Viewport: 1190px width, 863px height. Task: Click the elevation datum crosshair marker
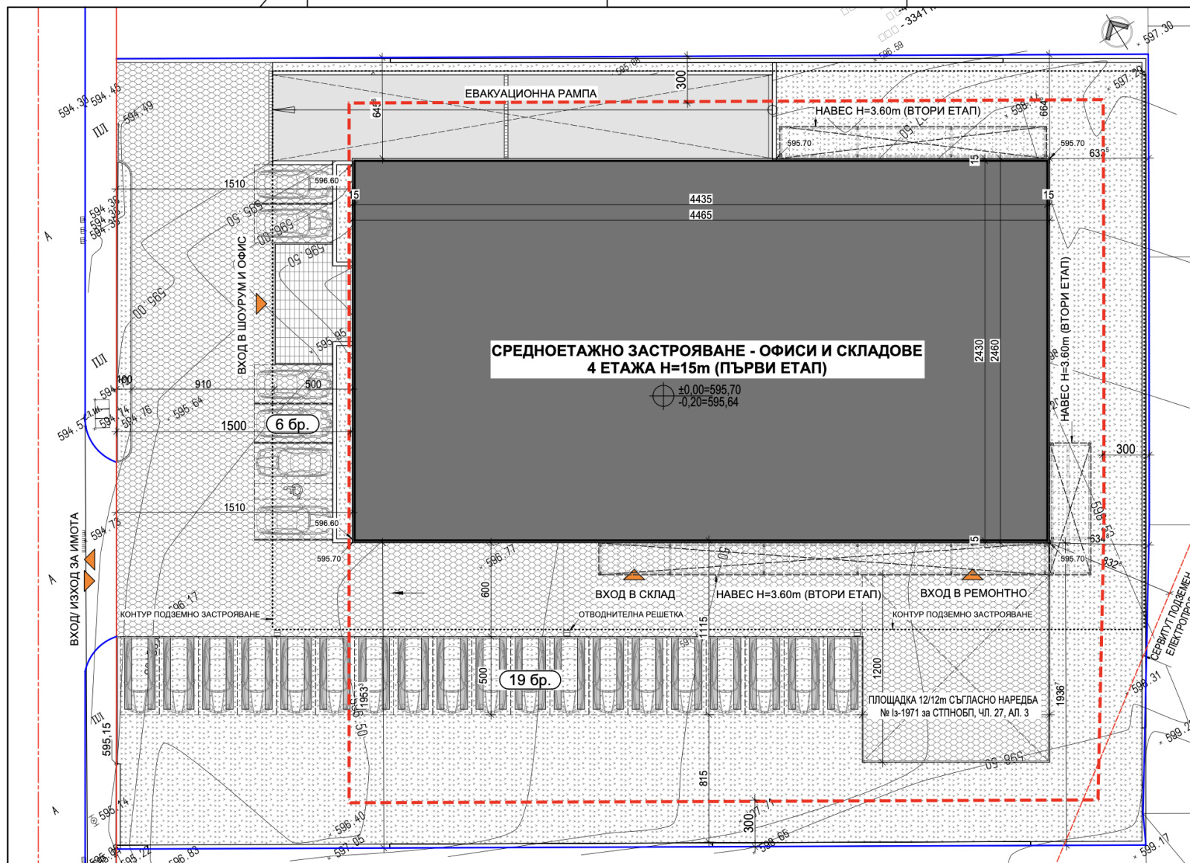point(662,396)
